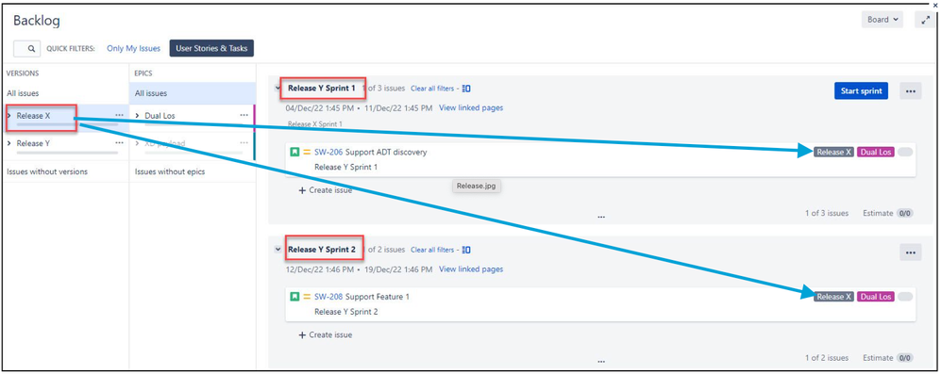Clear all filters in Release Y Sprint 1

click(432, 89)
